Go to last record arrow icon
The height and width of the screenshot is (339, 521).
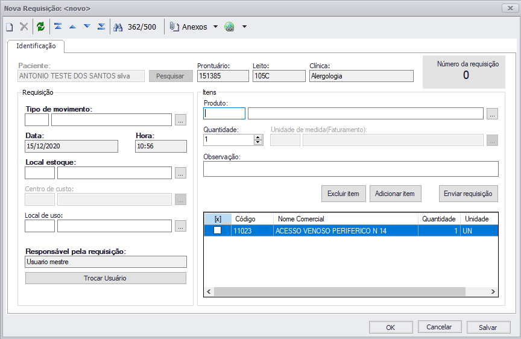101,27
